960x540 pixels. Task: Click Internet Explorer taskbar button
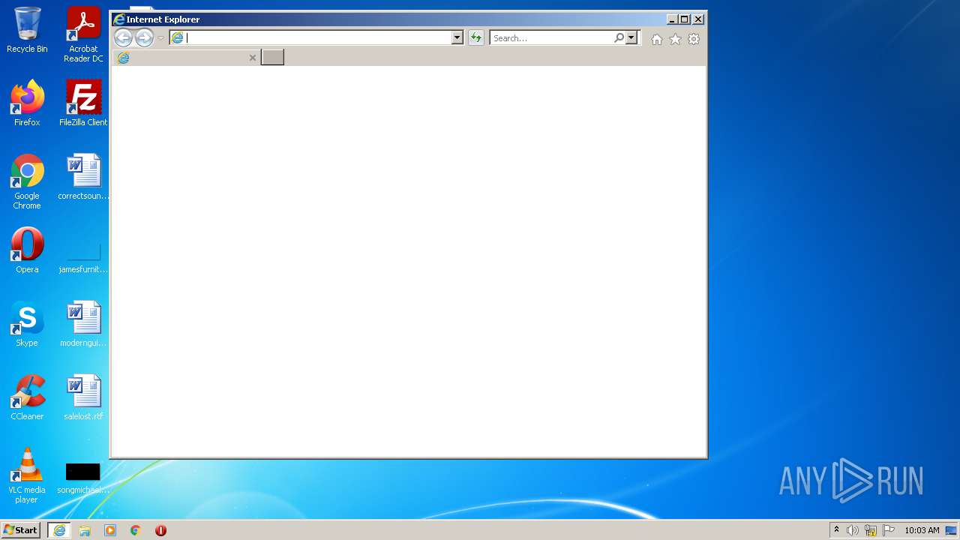(59, 530)
